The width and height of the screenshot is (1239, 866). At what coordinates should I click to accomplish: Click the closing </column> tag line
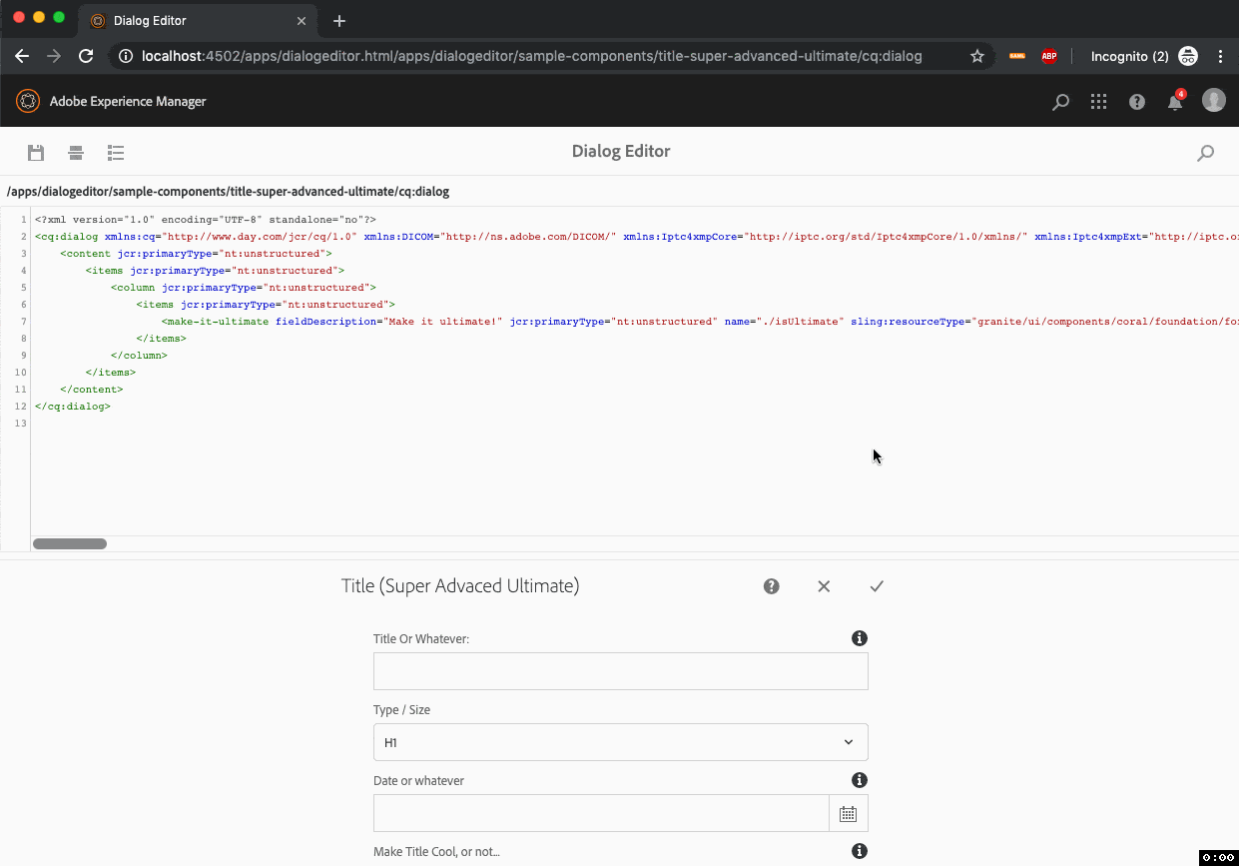coord(139,356)
